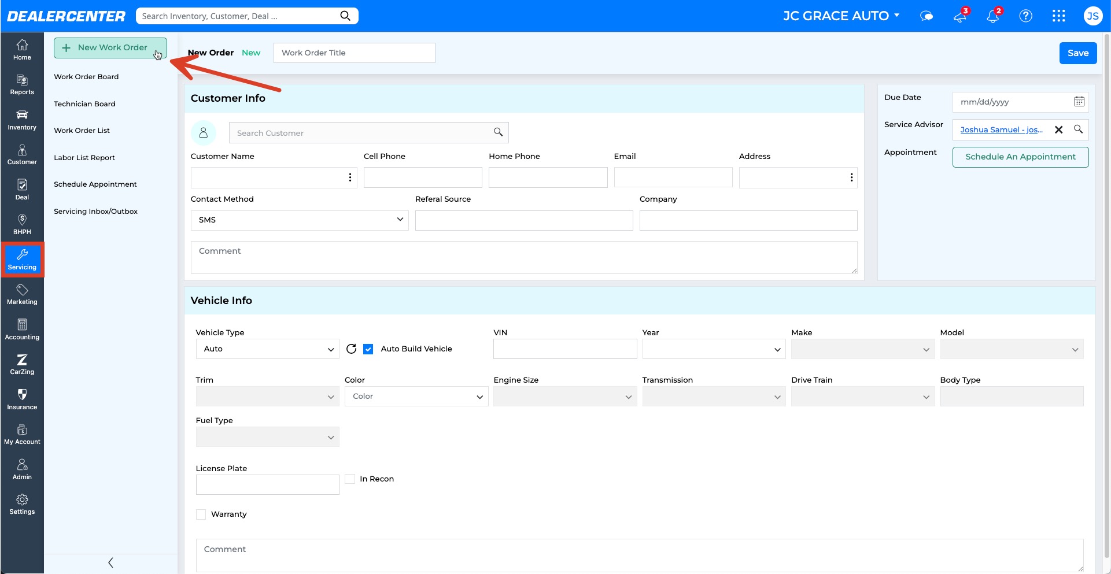The image size is (1111, 574).
Task: Click the DEALERCENTER logo
Action: tap(66, 16)
